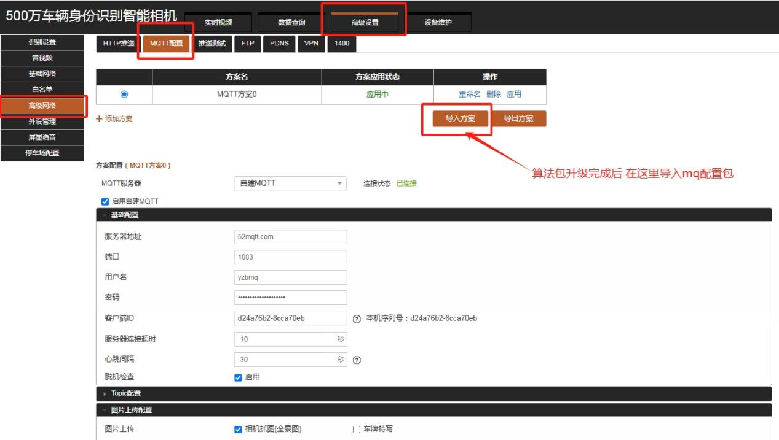The width and height of the screenshot is (779, 440).
Task: Click 删除 link for MQTT方案0
Action: click(494, 95)
